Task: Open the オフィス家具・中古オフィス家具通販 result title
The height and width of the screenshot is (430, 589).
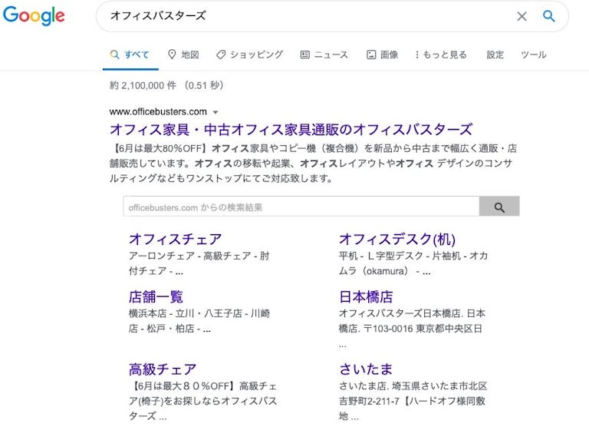Action: click(291, 130)
